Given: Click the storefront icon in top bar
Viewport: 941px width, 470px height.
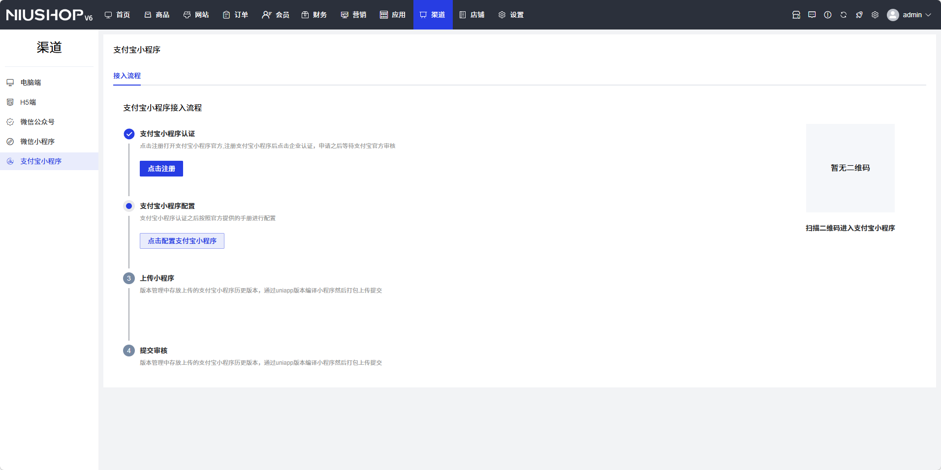Looking at the screenshot, I should coord(796,15).
